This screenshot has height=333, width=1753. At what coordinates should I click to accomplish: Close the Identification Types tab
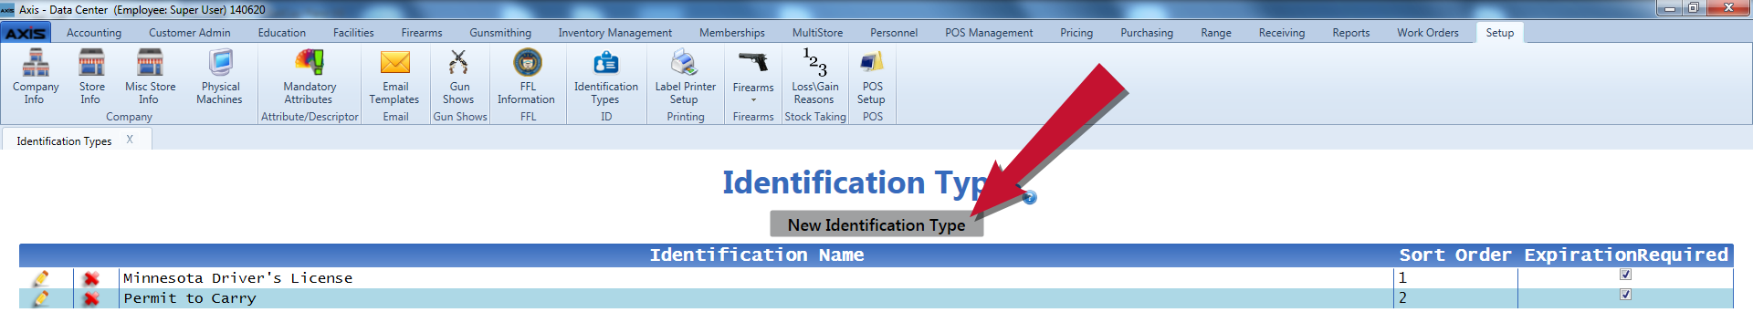point(130,140)
